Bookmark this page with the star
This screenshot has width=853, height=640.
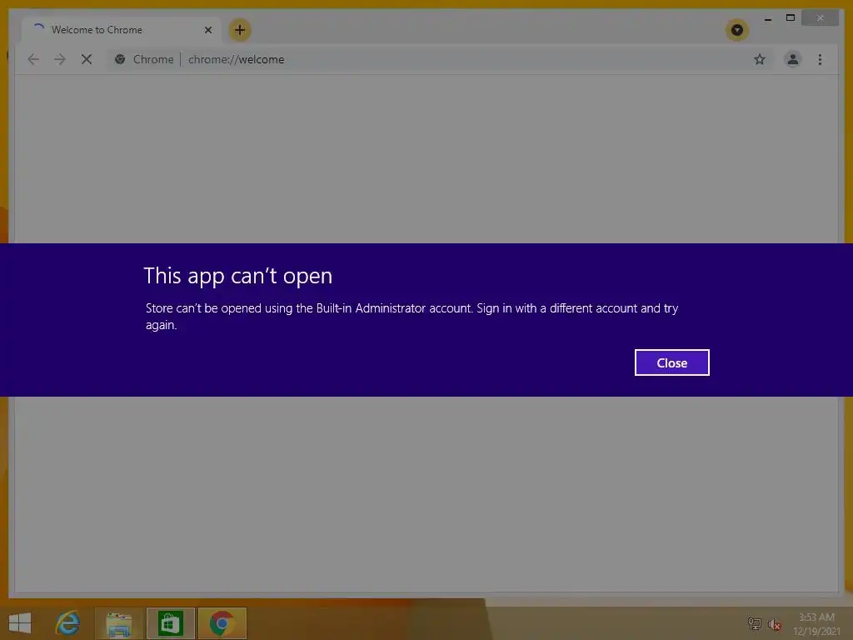pos(760,59)
